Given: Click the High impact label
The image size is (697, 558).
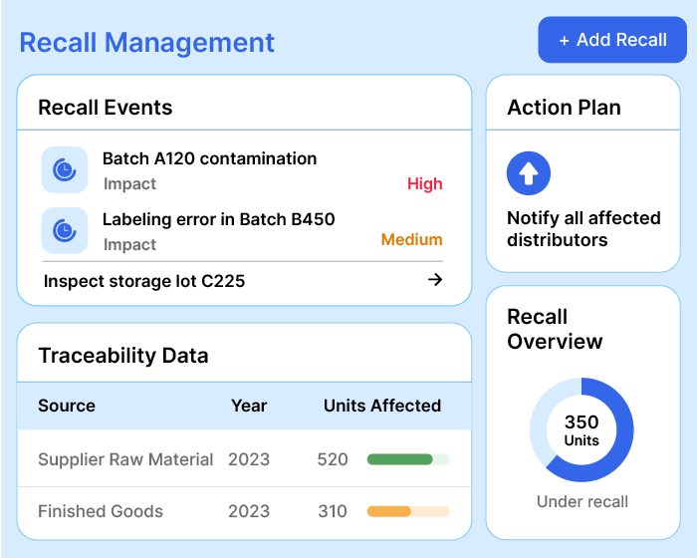Looking at the screenshot, I should 424,183.
